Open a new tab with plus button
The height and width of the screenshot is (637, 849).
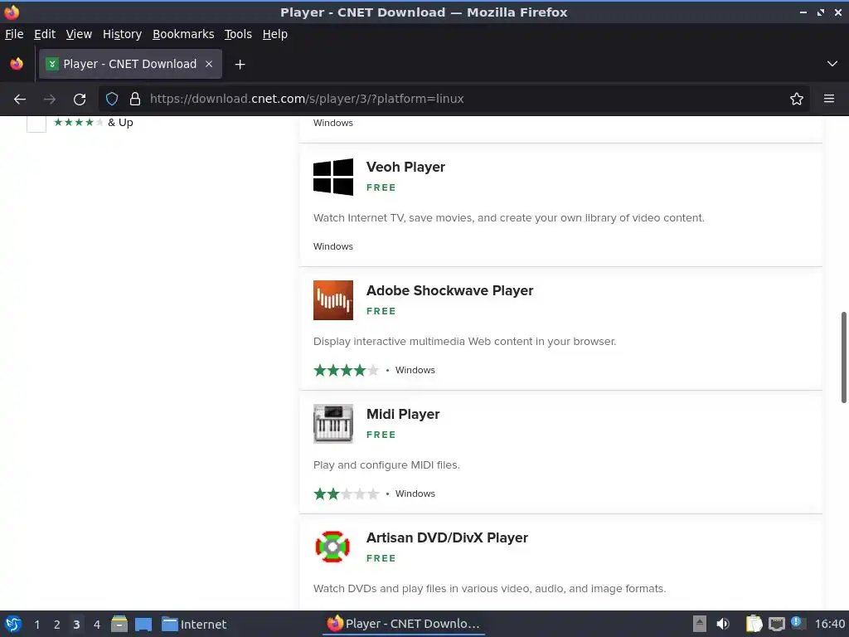click(240, 65)
